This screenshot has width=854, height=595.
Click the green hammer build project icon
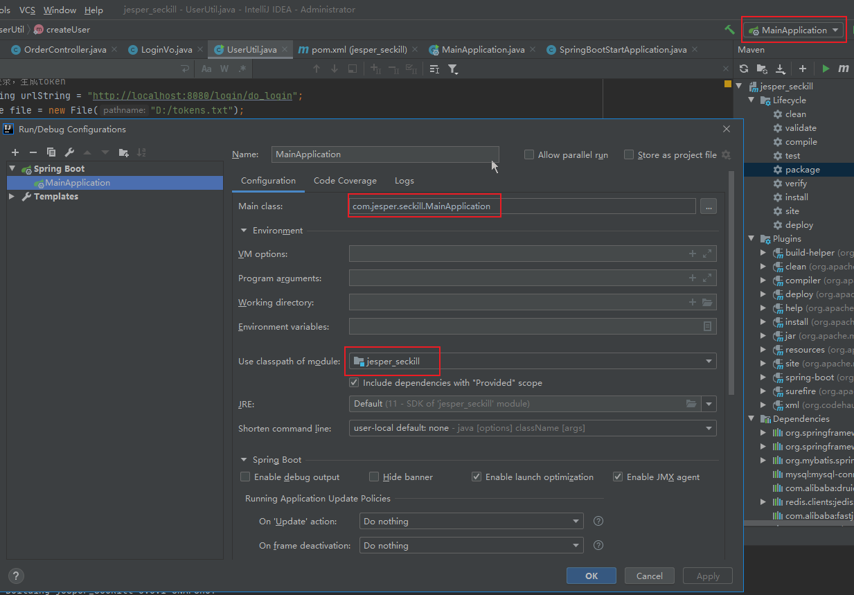click(x=729, y=30)
